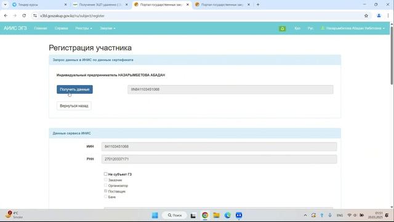Open the Chrome three-dot menu
The image size is (394, 222).
tap(388, 15)
